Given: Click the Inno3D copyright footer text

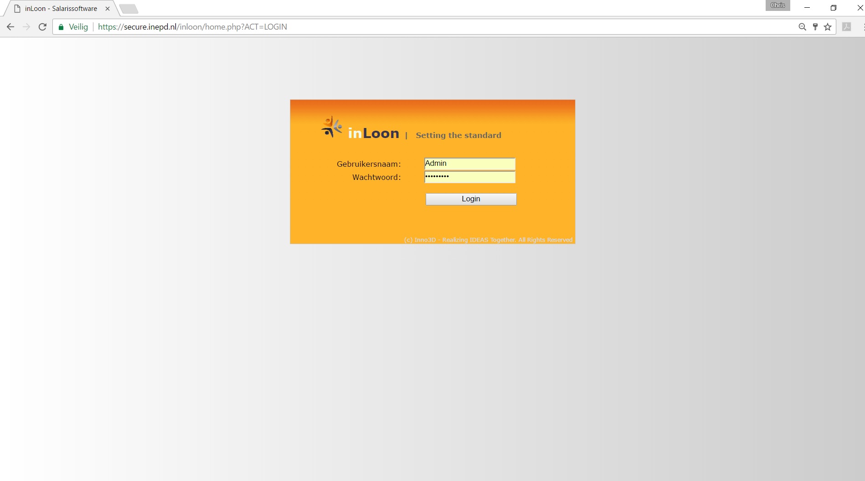Looking at the screenshot, I should 488,240.
